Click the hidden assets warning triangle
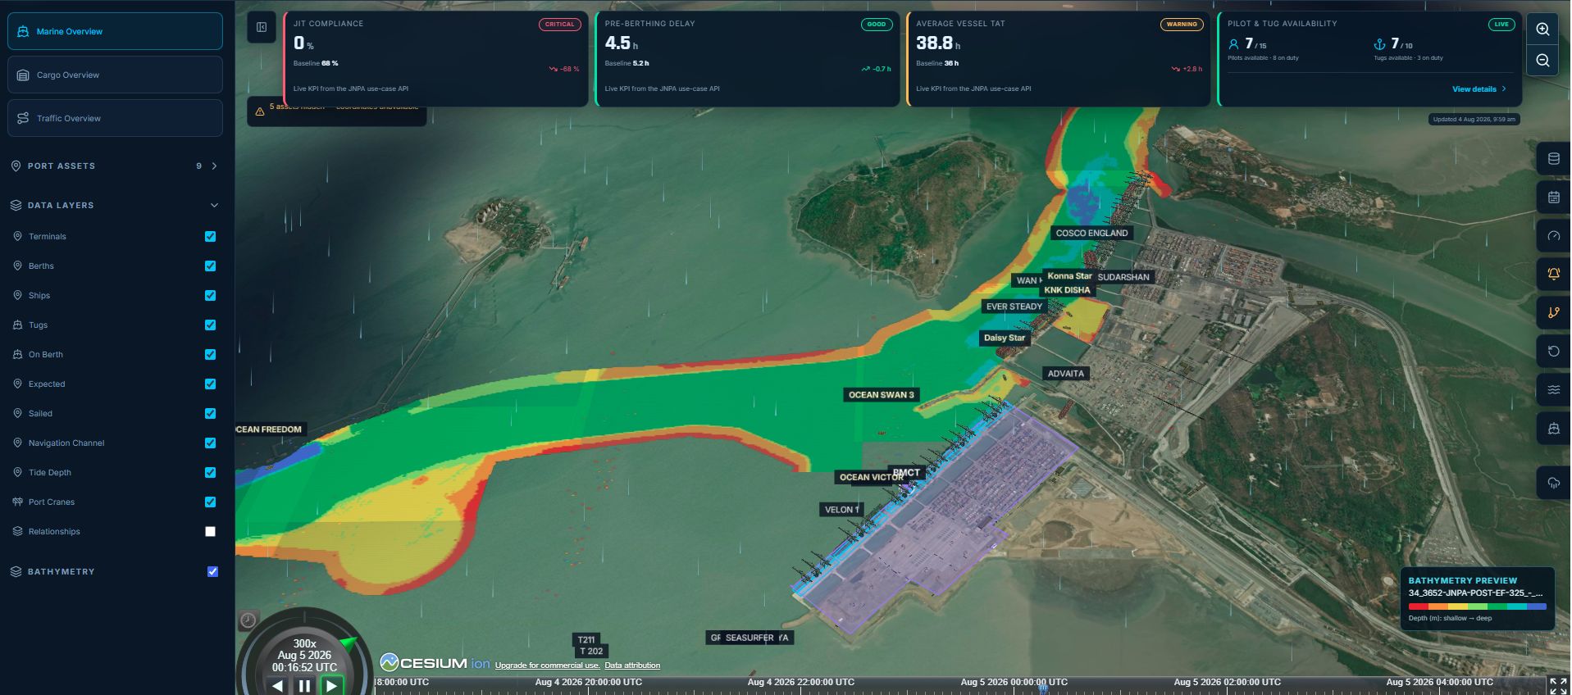The image size is (1572, 695). pos(260,111)
